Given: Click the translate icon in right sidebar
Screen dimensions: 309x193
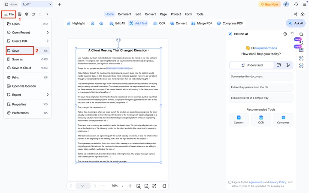Looking at the screenshot, I should 301,42.
